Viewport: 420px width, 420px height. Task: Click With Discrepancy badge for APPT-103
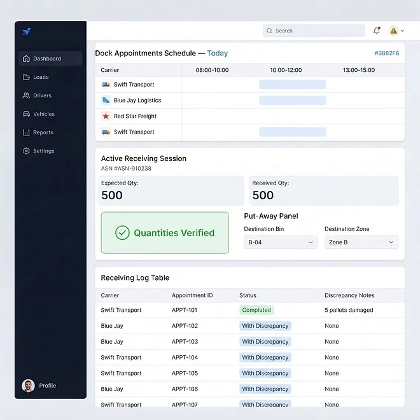(265, 342)
